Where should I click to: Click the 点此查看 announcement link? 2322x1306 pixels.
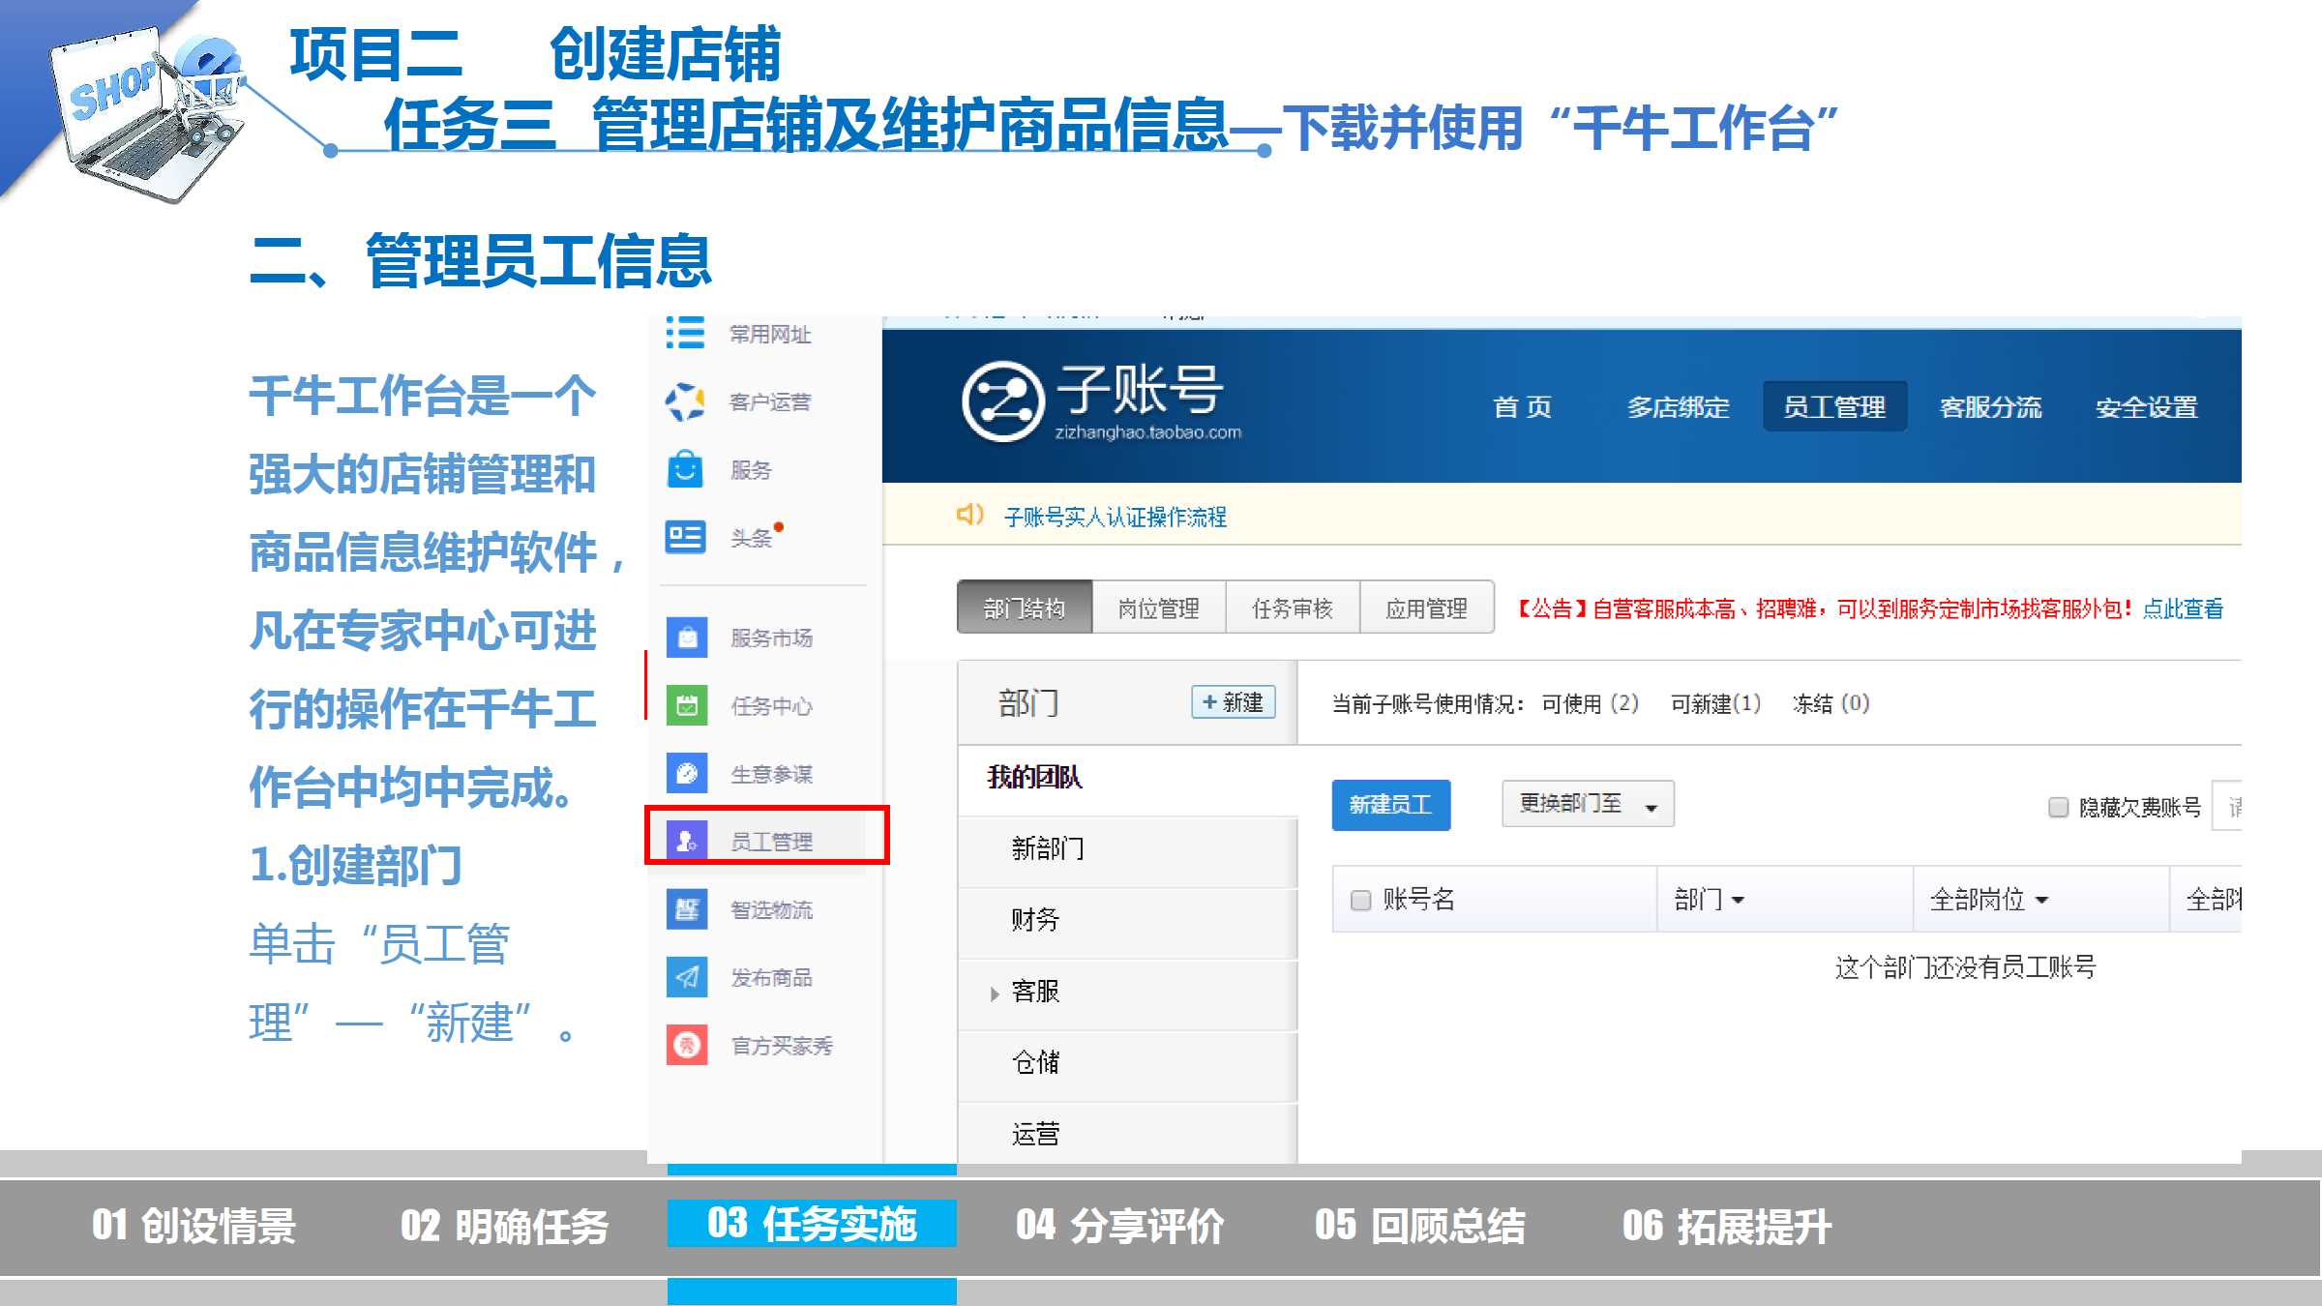click(x=2183, y=608)
